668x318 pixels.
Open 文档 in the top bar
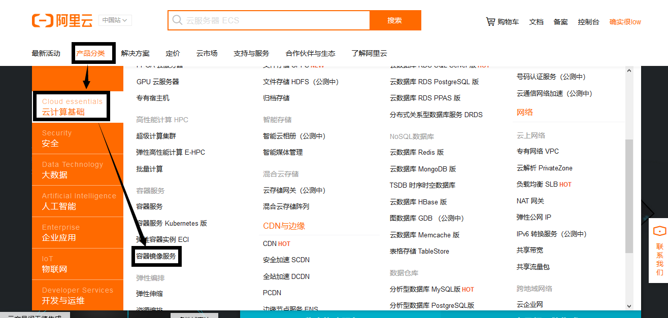(536, 22)
